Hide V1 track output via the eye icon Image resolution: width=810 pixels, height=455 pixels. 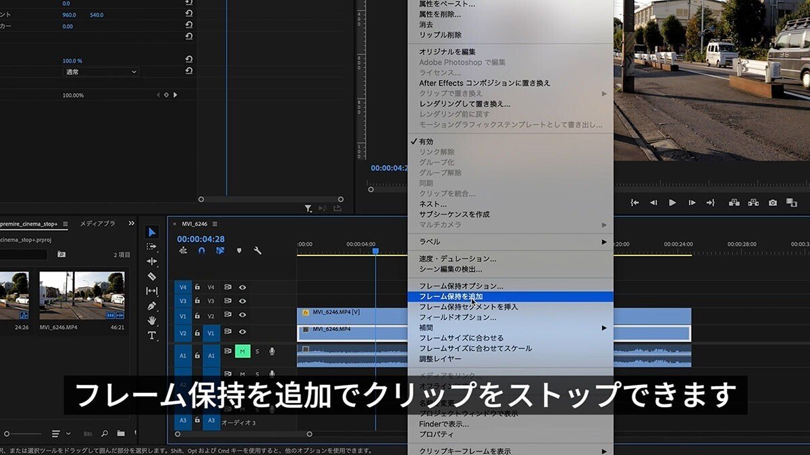pos(244,332)
